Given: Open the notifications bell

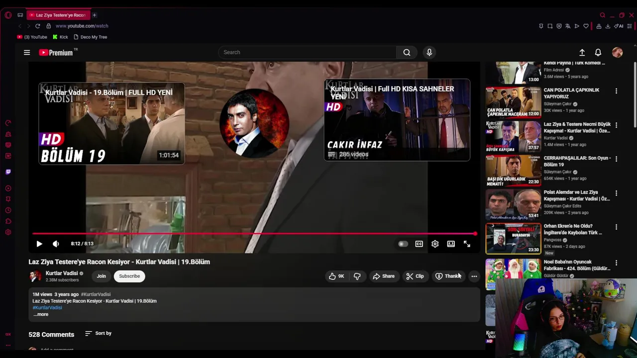Looking at the screenshot, I should (598, 52).
